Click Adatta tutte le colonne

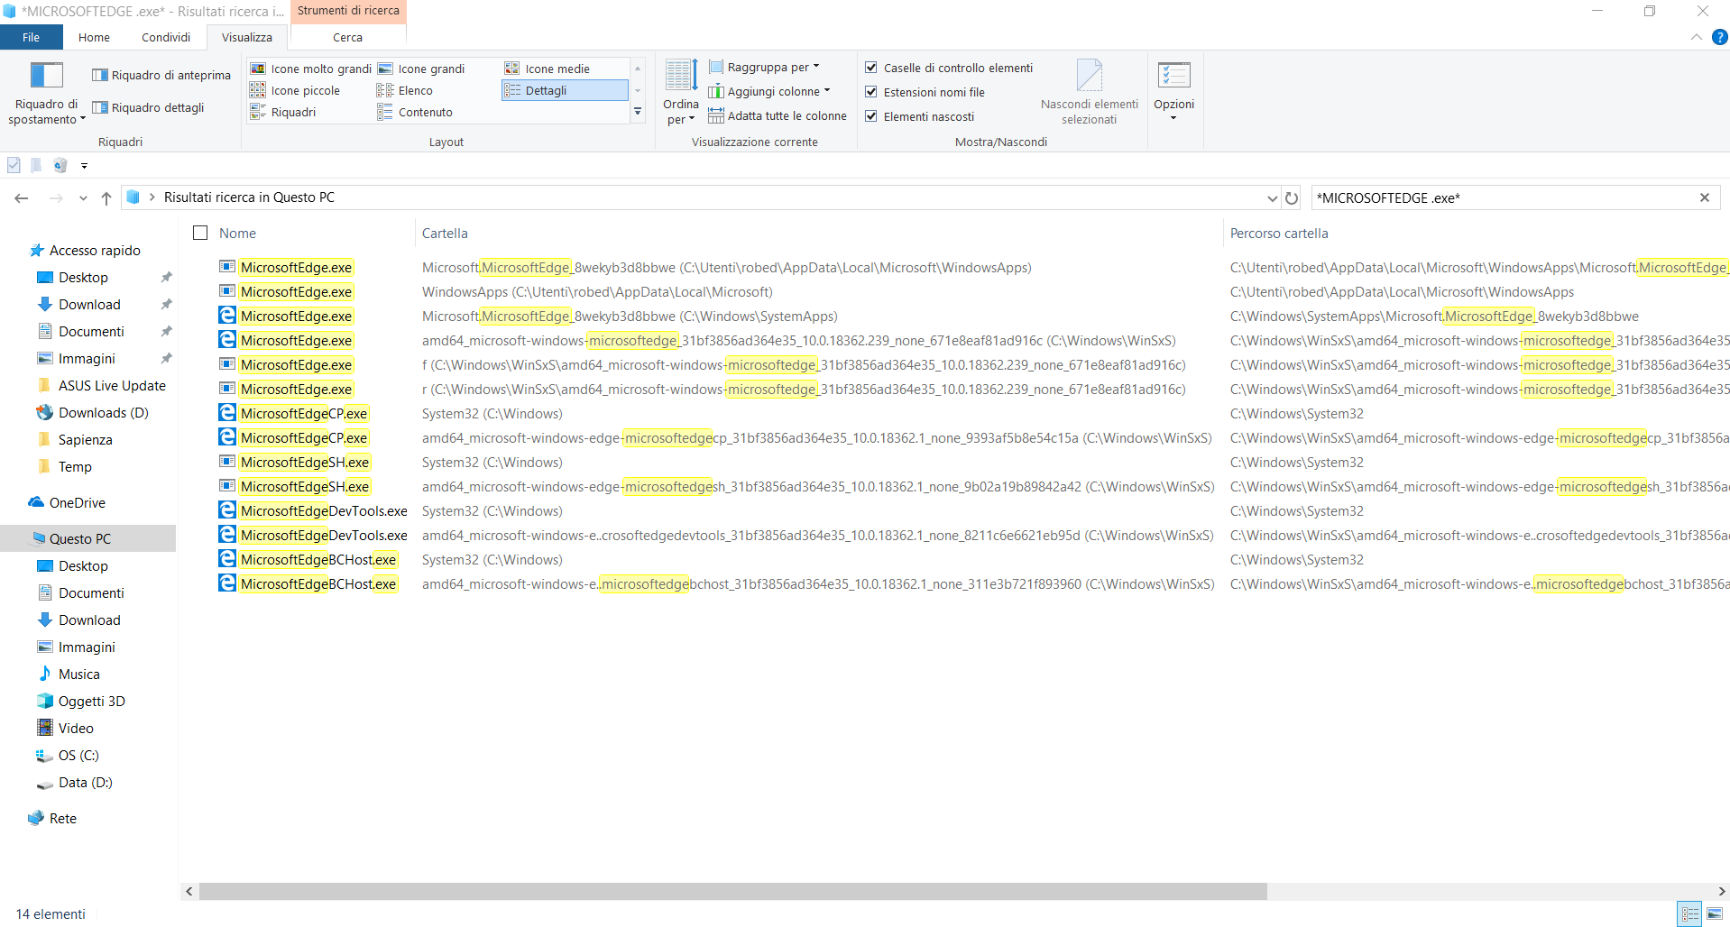(x=778, y=115)
